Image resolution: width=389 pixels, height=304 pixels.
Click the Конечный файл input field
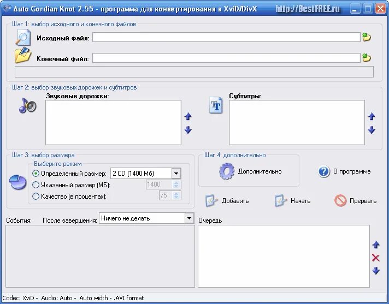click(226, 58)
